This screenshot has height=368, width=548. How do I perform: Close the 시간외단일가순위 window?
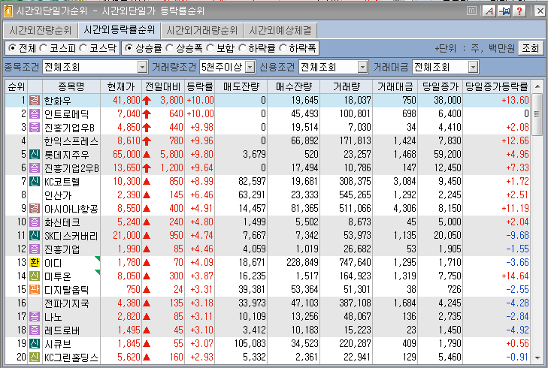[540, 11]
